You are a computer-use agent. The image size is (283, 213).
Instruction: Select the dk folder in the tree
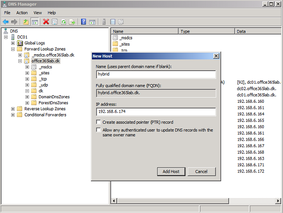(41, 91)
